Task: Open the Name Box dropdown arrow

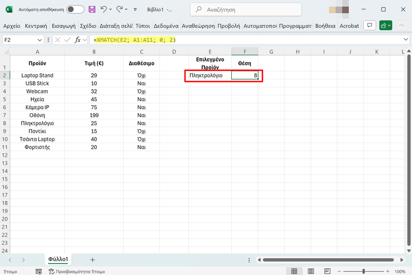Action: point(40,40)
